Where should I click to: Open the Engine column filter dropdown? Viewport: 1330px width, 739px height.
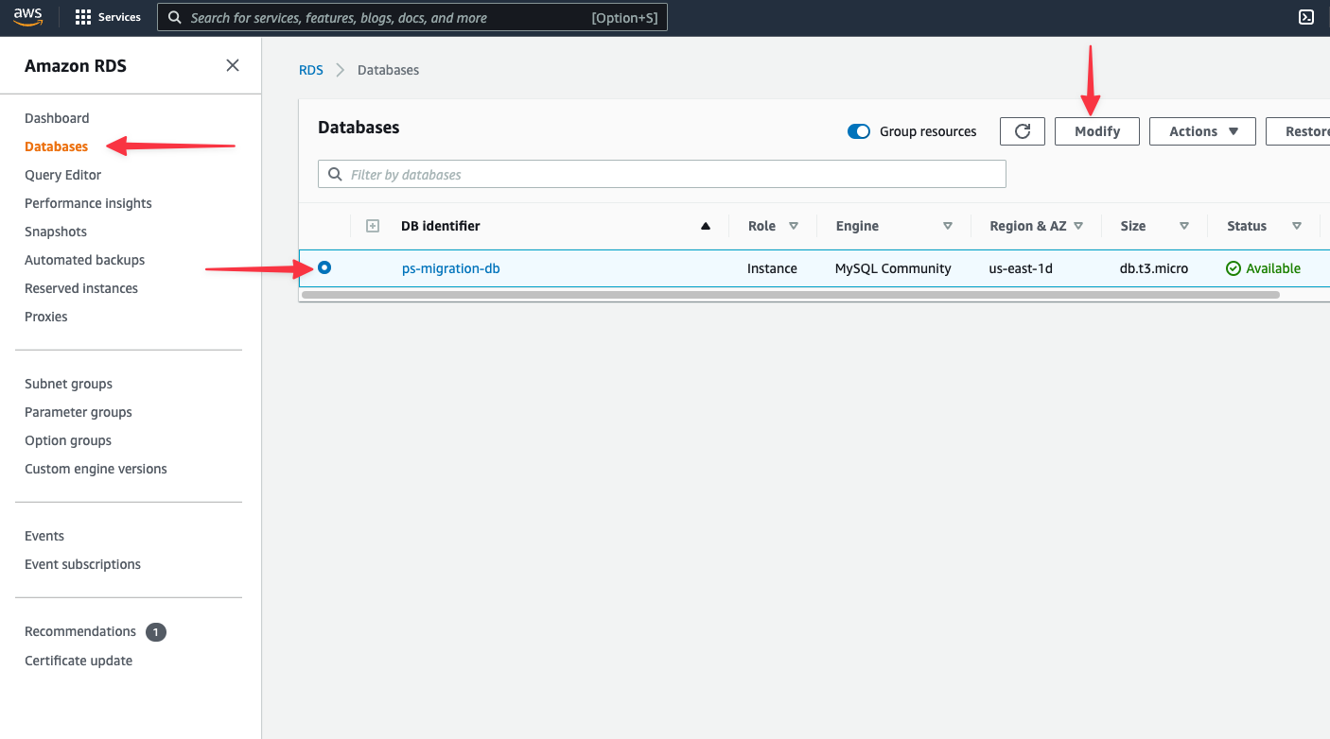pyautogui.click(x=947, y=226)
